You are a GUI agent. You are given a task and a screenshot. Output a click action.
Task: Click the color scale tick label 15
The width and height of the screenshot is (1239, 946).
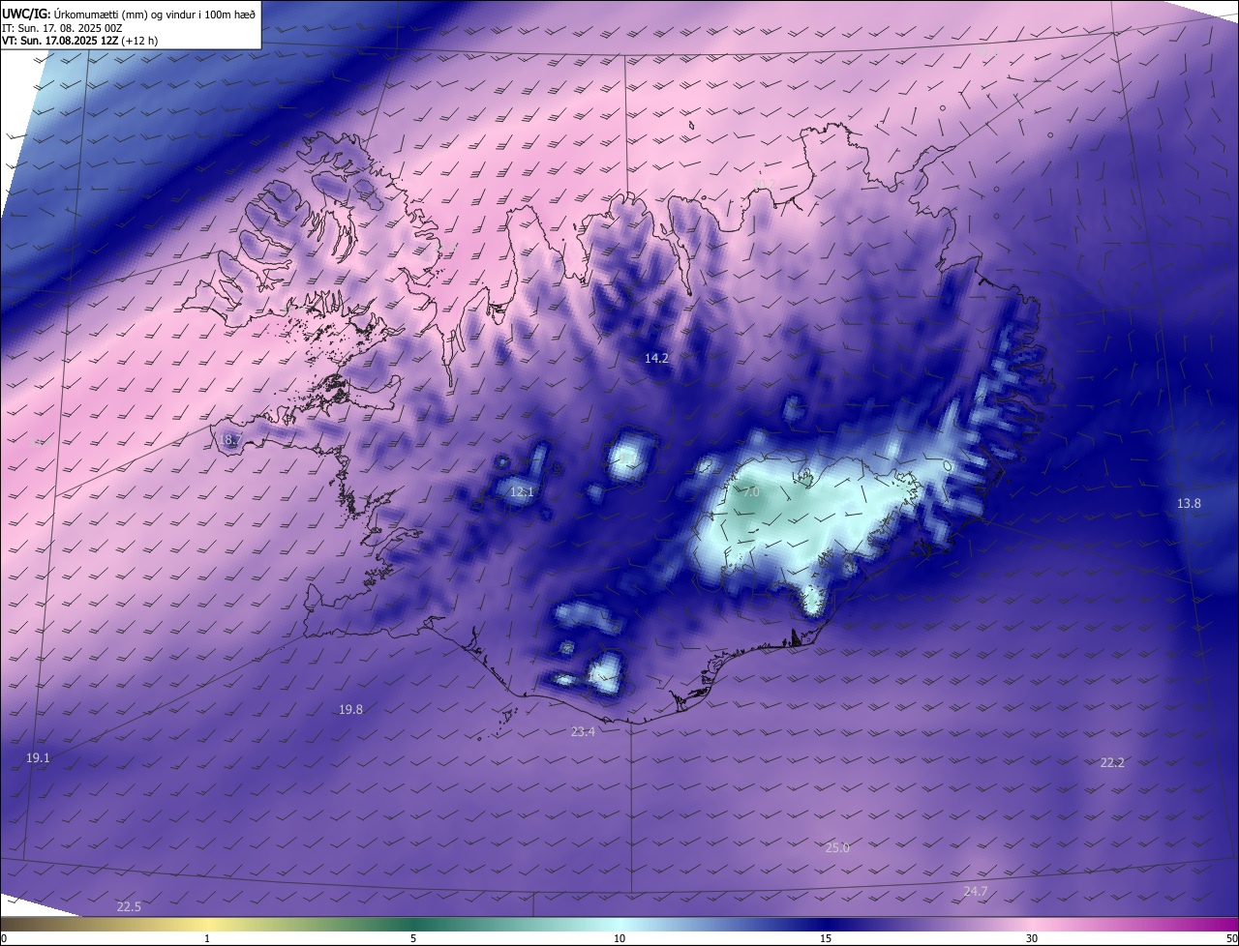(x=826, y=938)
